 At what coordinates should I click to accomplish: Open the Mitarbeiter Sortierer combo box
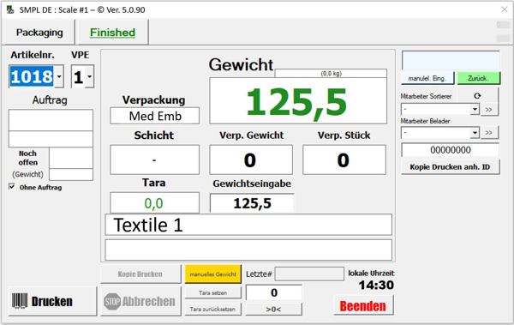440,109
